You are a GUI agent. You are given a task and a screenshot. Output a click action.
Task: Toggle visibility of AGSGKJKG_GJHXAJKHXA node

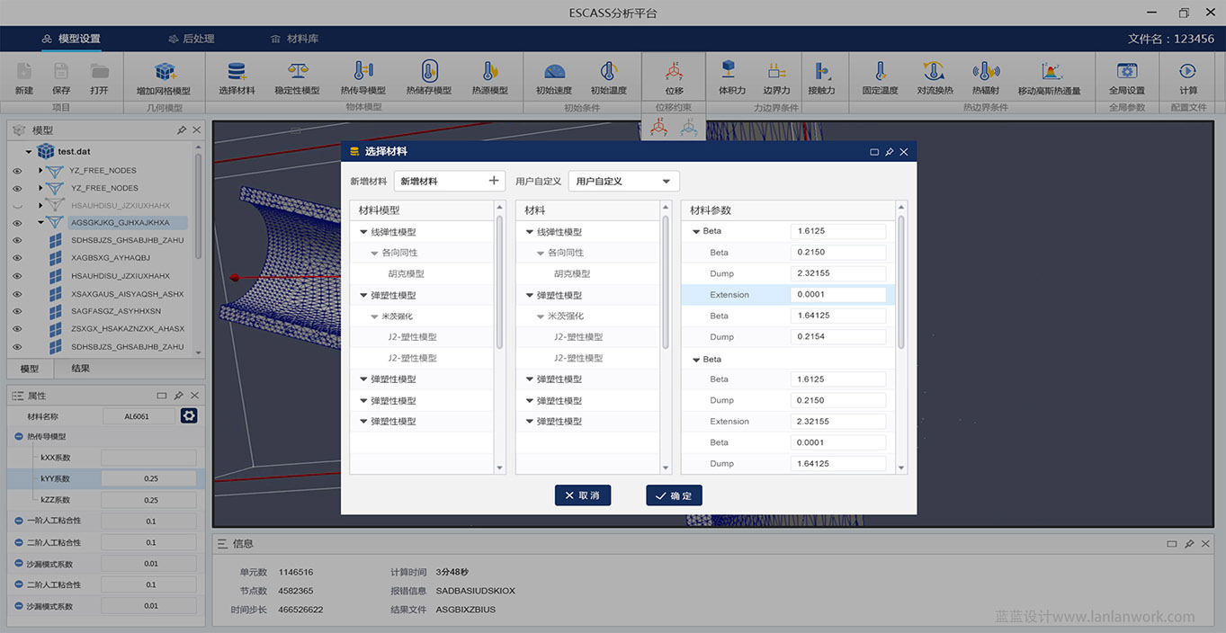pos(17,223)
